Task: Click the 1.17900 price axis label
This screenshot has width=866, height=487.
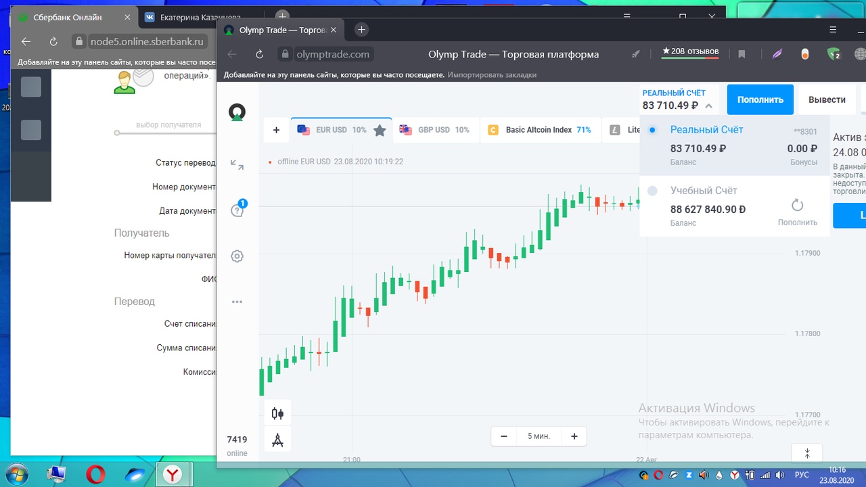Action: 807,253
